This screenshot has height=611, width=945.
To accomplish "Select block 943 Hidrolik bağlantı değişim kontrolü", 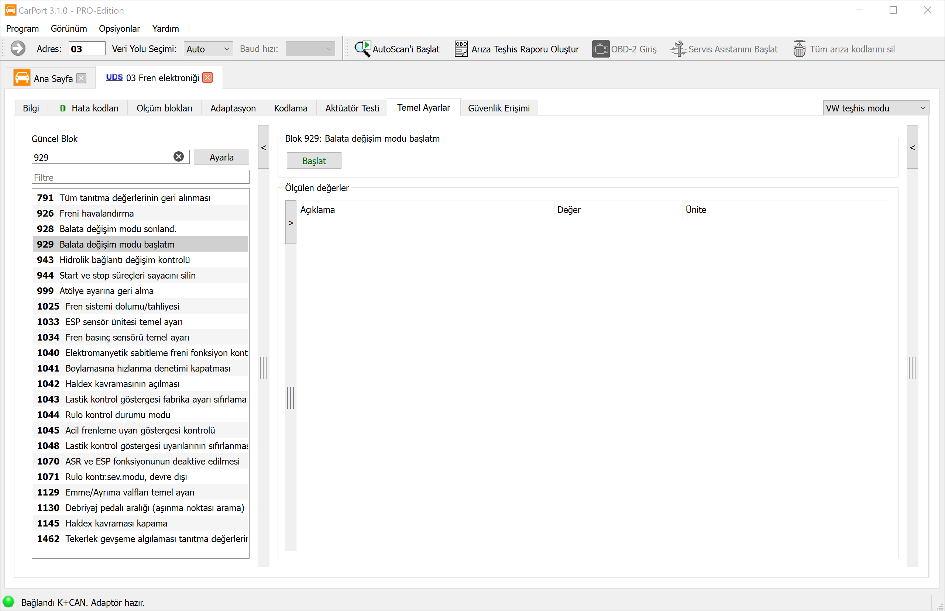I will point(141,259).
